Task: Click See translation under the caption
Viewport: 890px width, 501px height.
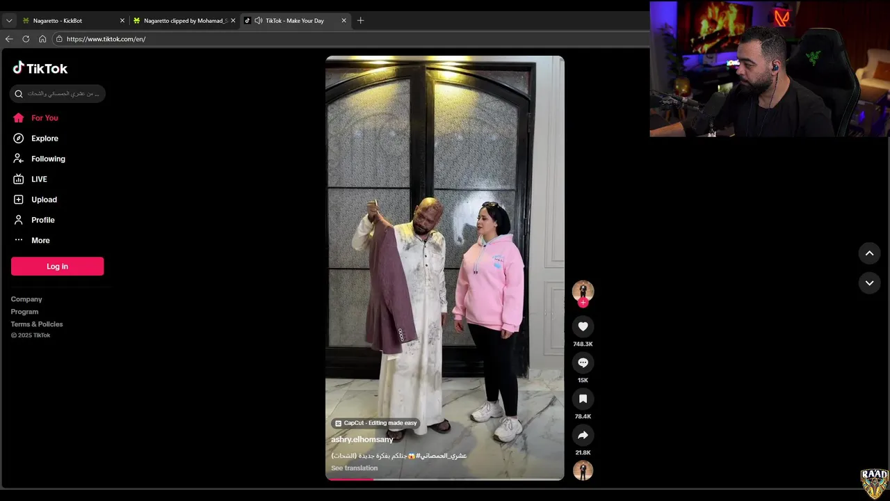Action: (x=355, y=468)
